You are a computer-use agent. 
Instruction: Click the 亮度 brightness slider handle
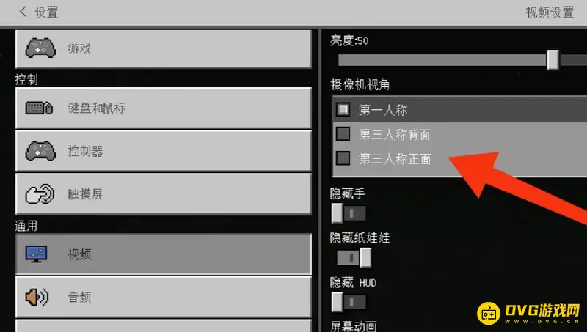(553, 60)
